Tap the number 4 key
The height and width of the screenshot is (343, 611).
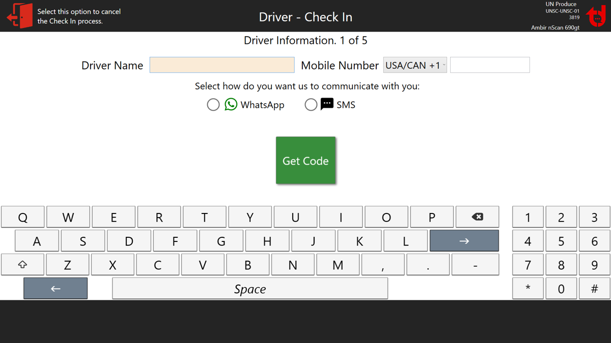(x=528, y=241)
